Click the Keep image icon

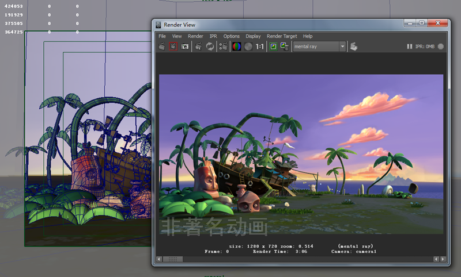273,47
